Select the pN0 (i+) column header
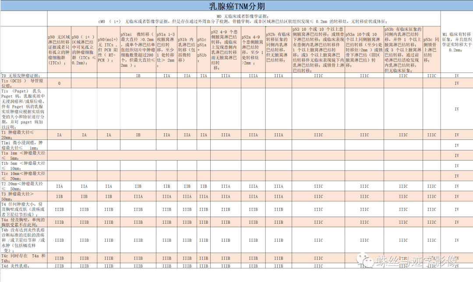473x282 pixels. (x=84, y=50)
